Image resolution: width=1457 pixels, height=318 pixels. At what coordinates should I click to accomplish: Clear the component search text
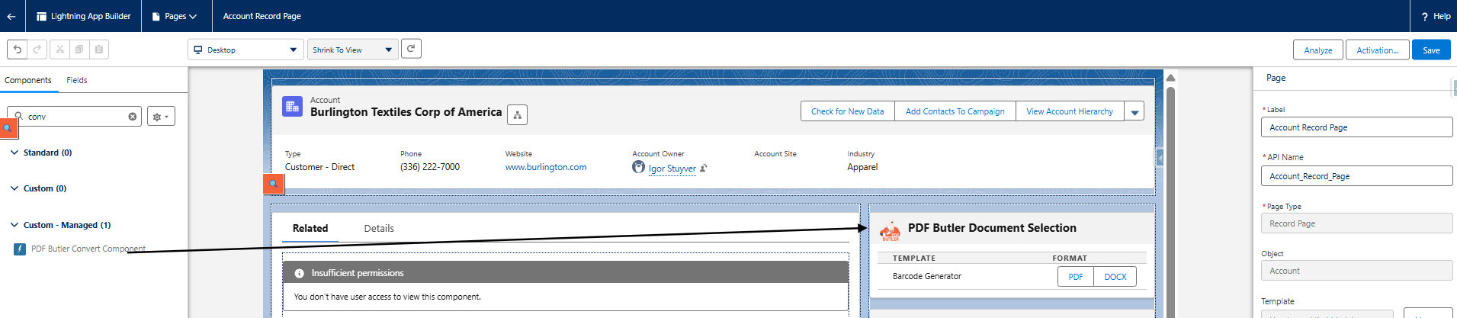[133, 117]
